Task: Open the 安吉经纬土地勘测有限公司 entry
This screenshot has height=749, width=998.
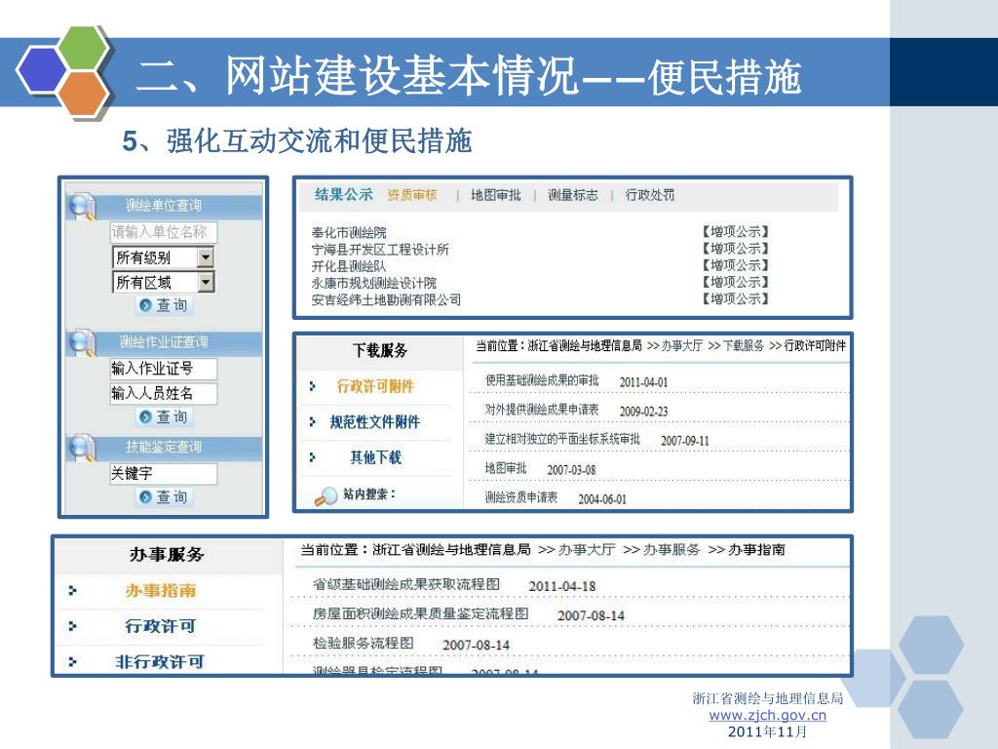Action: tap(386, 299)
